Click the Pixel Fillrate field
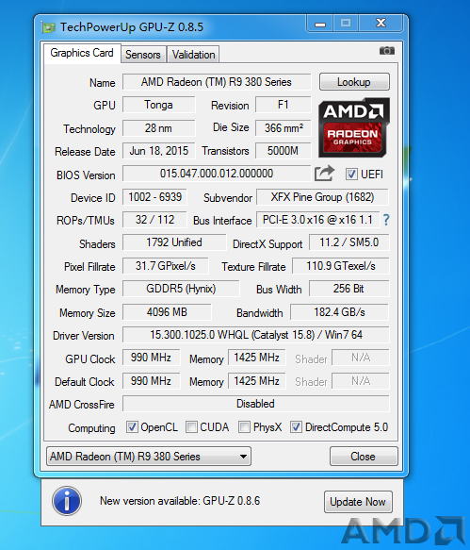This screenshot has height=550, width=470. click(x=166, y=266)
